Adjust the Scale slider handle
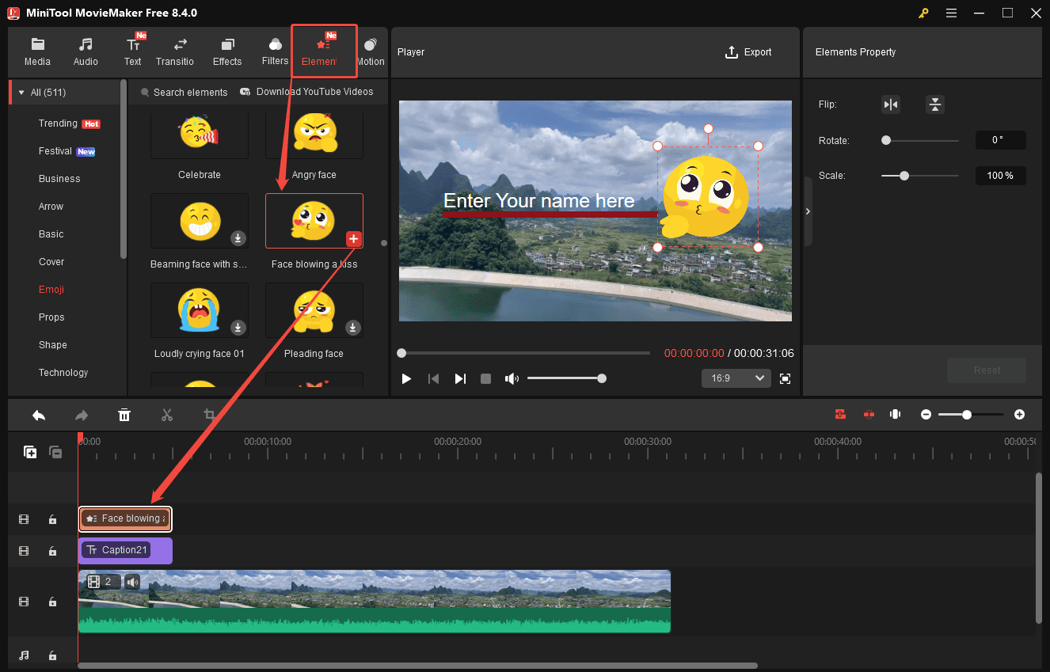The image size is (1050, 672). click(x=904, y=176)
